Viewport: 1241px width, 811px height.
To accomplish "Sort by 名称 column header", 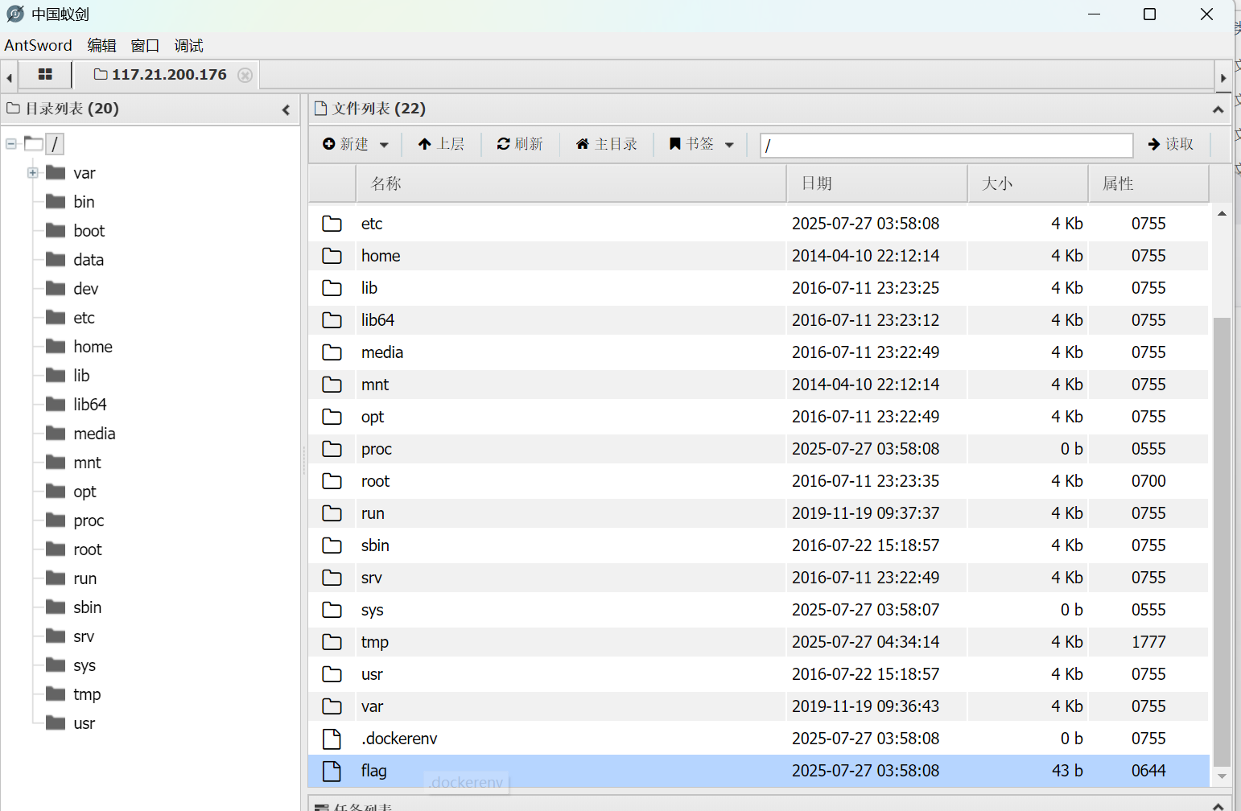I will pyautogui.click(x=571, y=183).
